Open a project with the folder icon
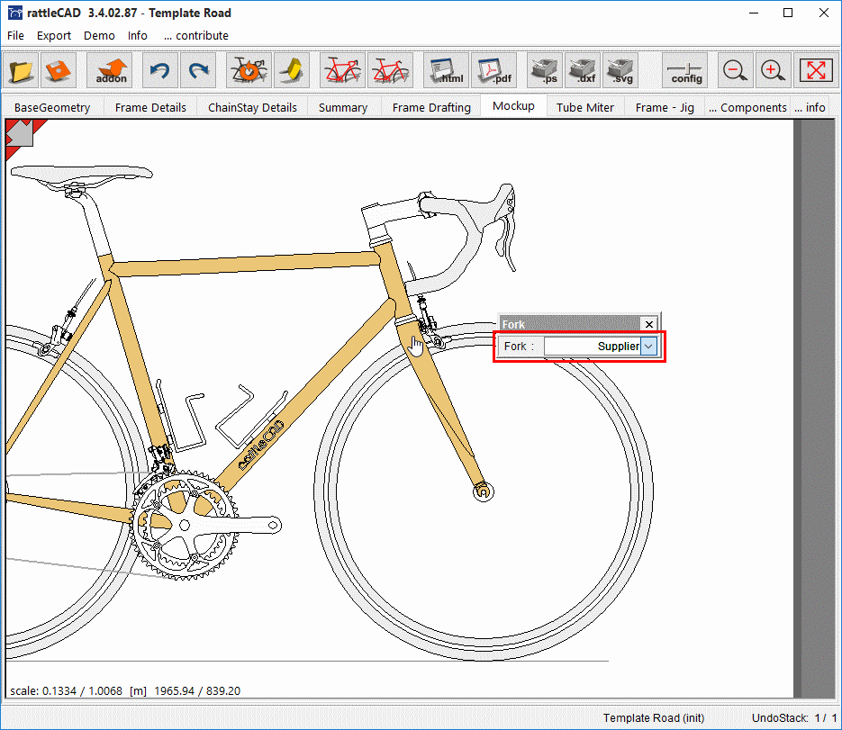Image resolution: width=842 pixels, height=730 pixels. pyautogui.click(x=21, y=70)
